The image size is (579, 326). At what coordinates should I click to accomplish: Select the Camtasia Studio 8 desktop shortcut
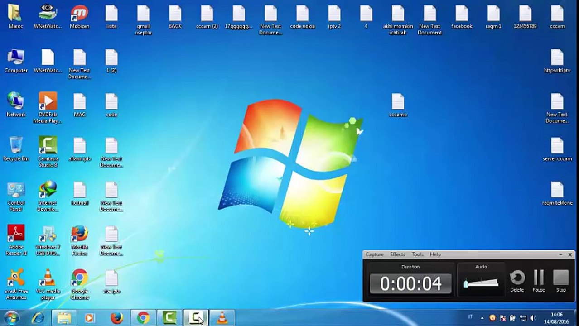[48, 153]
